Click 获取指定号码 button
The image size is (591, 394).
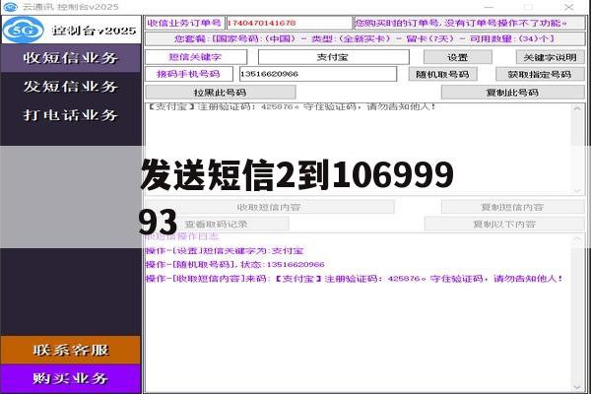point(540,74)
